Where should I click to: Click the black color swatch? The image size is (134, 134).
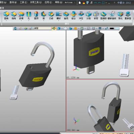(x=112, y=28)
